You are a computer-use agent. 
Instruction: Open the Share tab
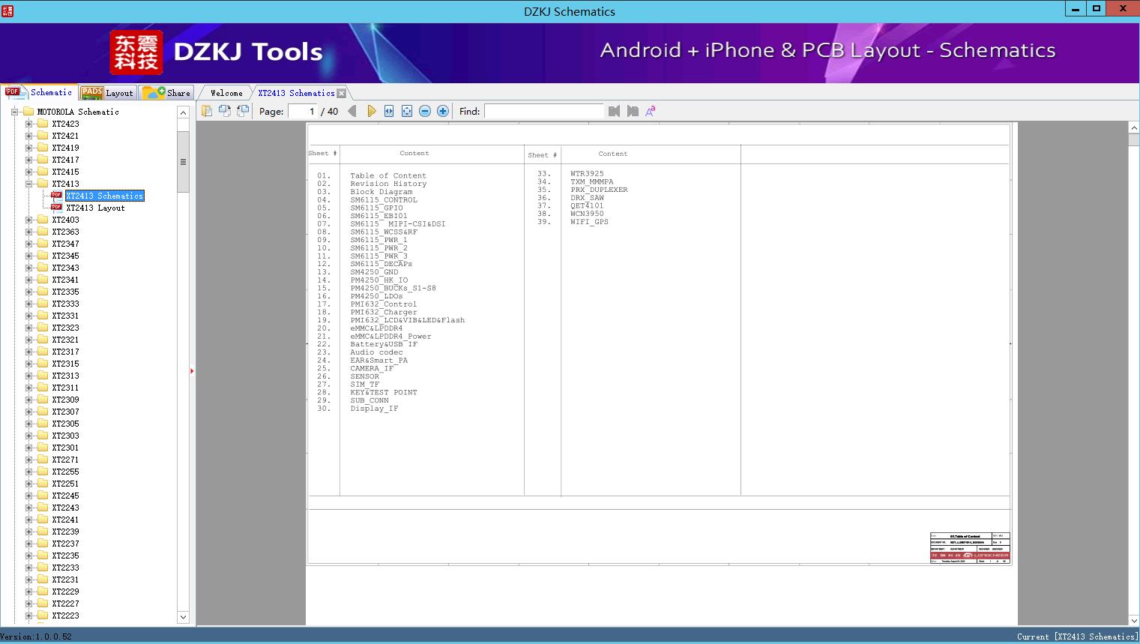tap(167, 93)
